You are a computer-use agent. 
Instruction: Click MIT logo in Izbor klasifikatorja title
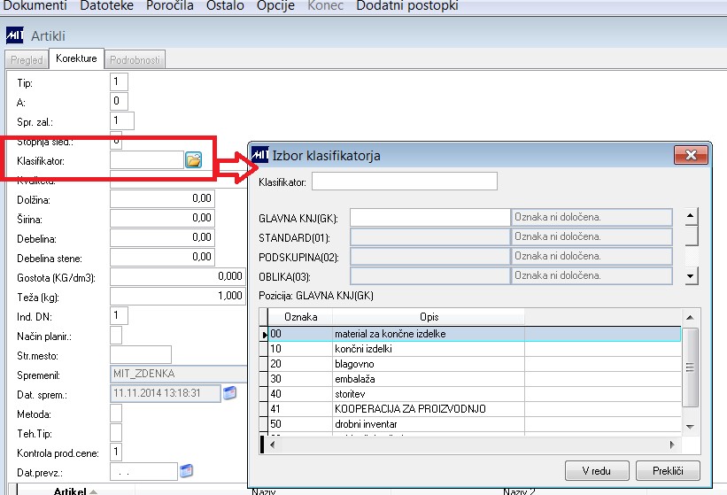(x=260, y=155)
